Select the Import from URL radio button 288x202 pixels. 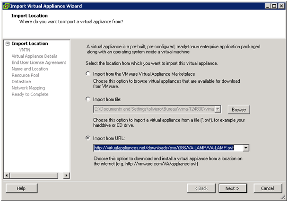click(88, 138)
